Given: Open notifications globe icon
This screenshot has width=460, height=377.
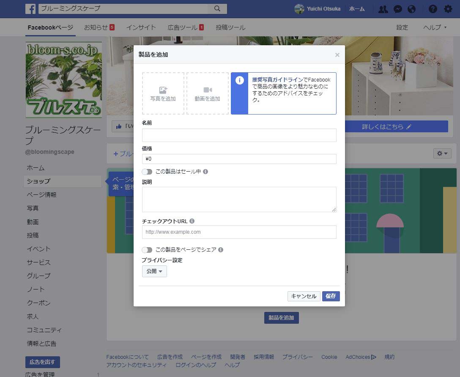Looking at the screenshot, I should coord(412,9).
